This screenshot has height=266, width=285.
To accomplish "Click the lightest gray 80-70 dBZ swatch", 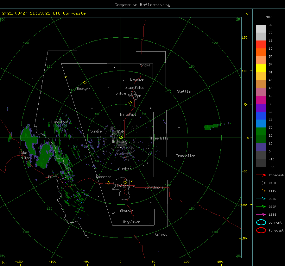I will click(x=261, y=29).
